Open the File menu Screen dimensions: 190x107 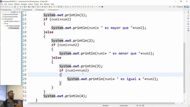2,4
